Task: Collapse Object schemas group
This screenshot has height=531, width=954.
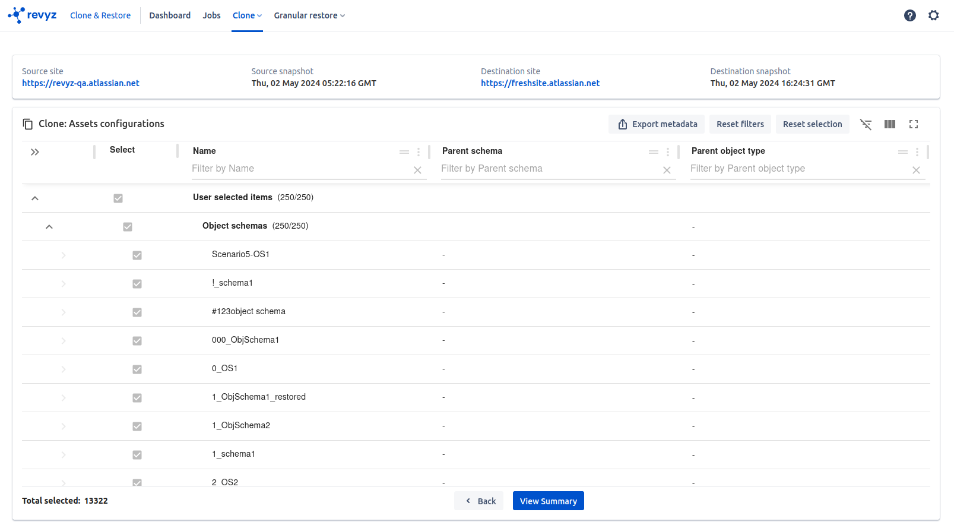Action: point(49,227)
